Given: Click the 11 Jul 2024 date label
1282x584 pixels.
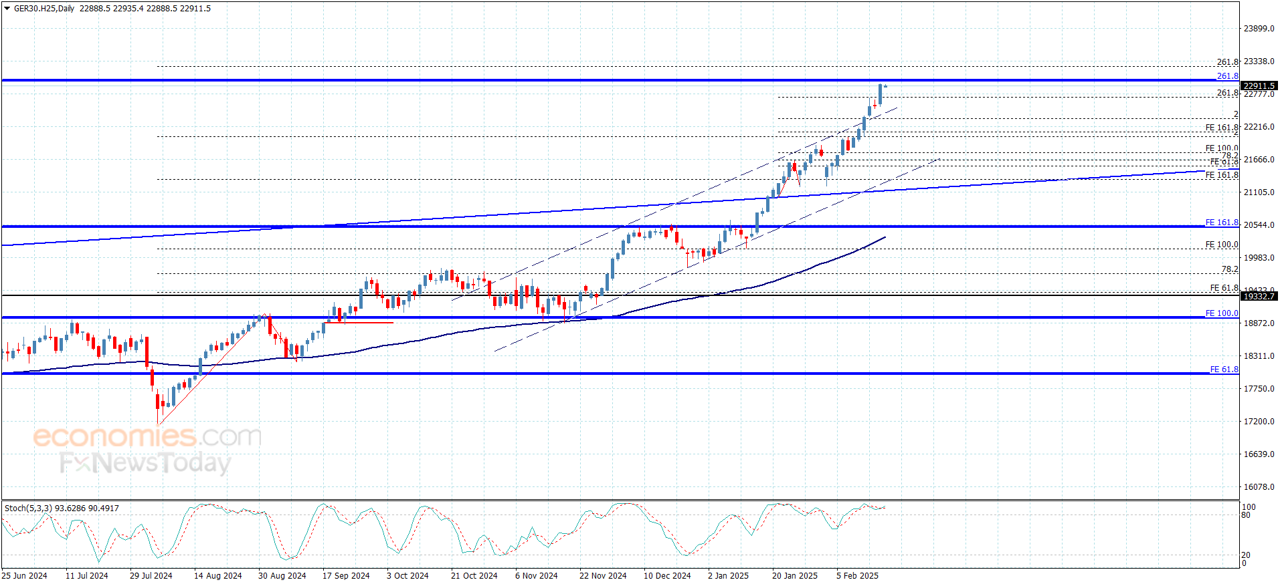Looking at the screenshot, I should coord(87,576).
